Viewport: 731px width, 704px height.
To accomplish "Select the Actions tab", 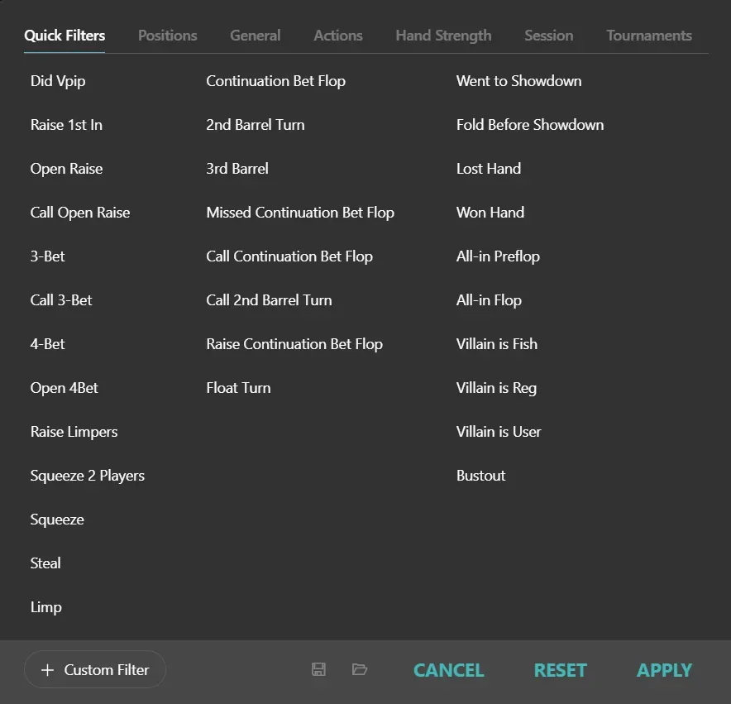I will click(337, 36).
